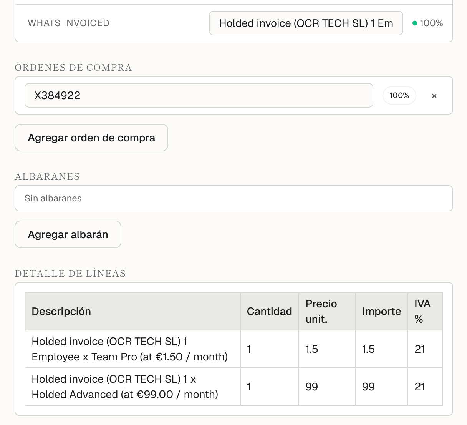467x425 pixels.
Task: Click the green 100% indicator beside Whats Invoiced
Action: point(427,23)
